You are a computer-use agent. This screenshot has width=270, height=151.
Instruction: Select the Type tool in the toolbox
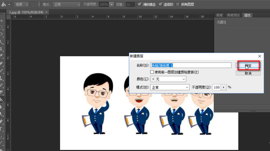2,129
